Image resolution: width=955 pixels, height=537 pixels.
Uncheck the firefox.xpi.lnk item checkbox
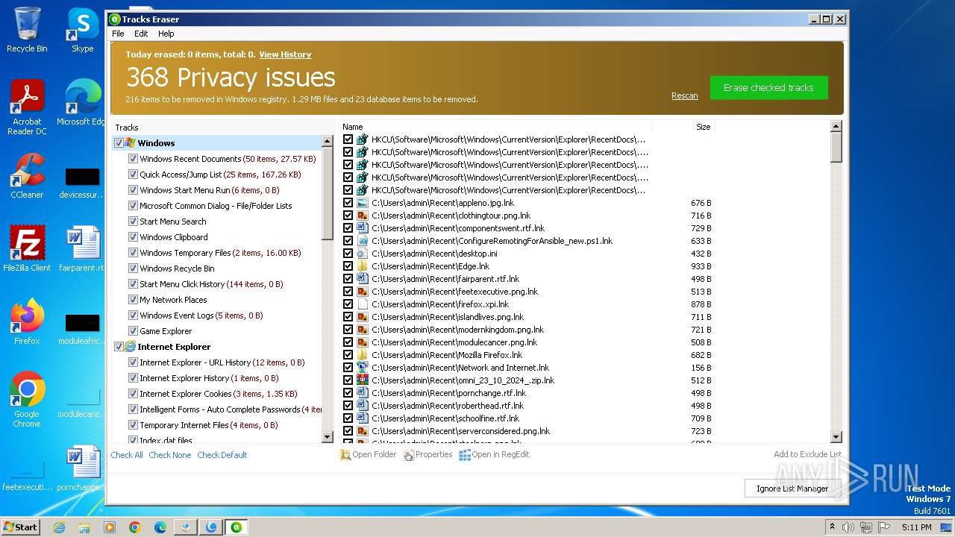click(348, 304)
